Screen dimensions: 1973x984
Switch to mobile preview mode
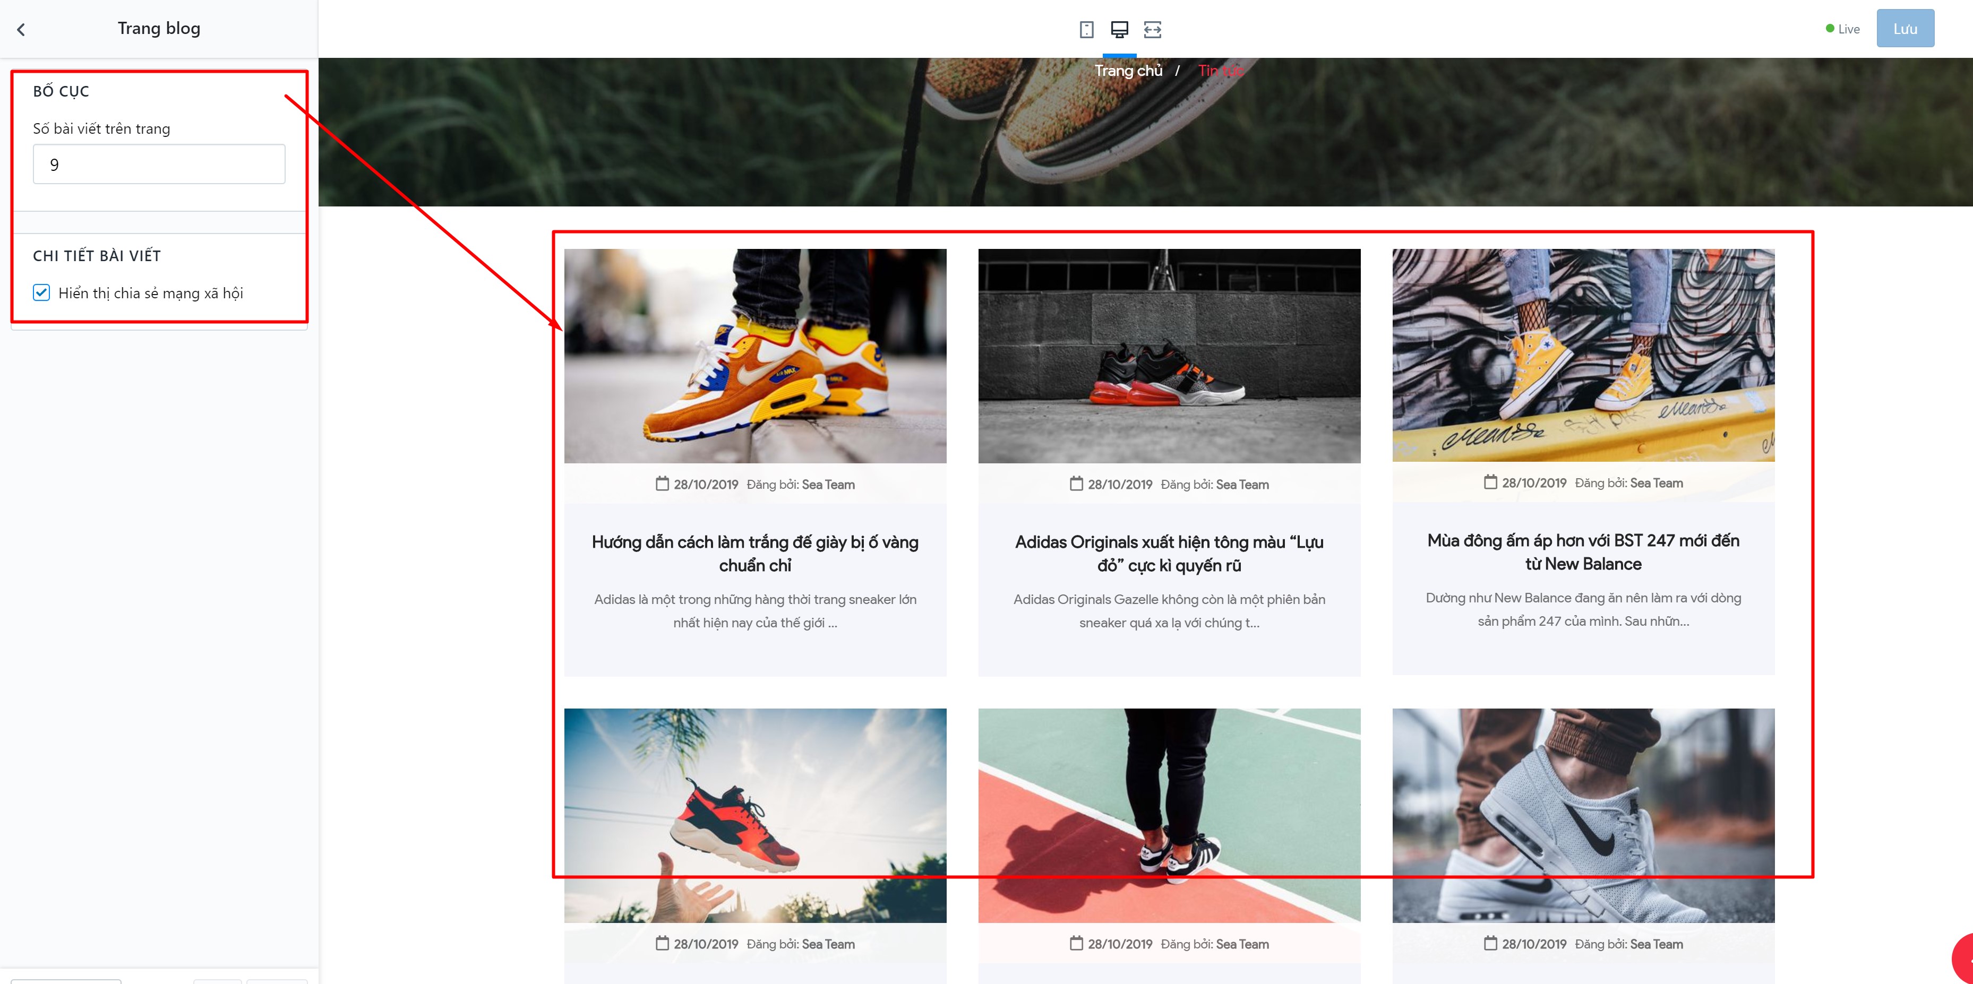pyautogui.click(x=1086, y=29)
